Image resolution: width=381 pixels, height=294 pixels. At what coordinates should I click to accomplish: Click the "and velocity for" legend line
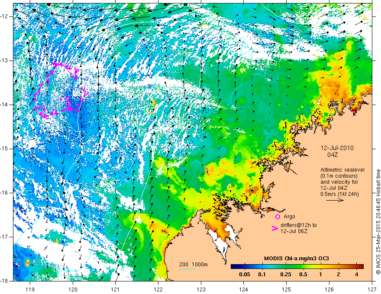tap(339, 182)
